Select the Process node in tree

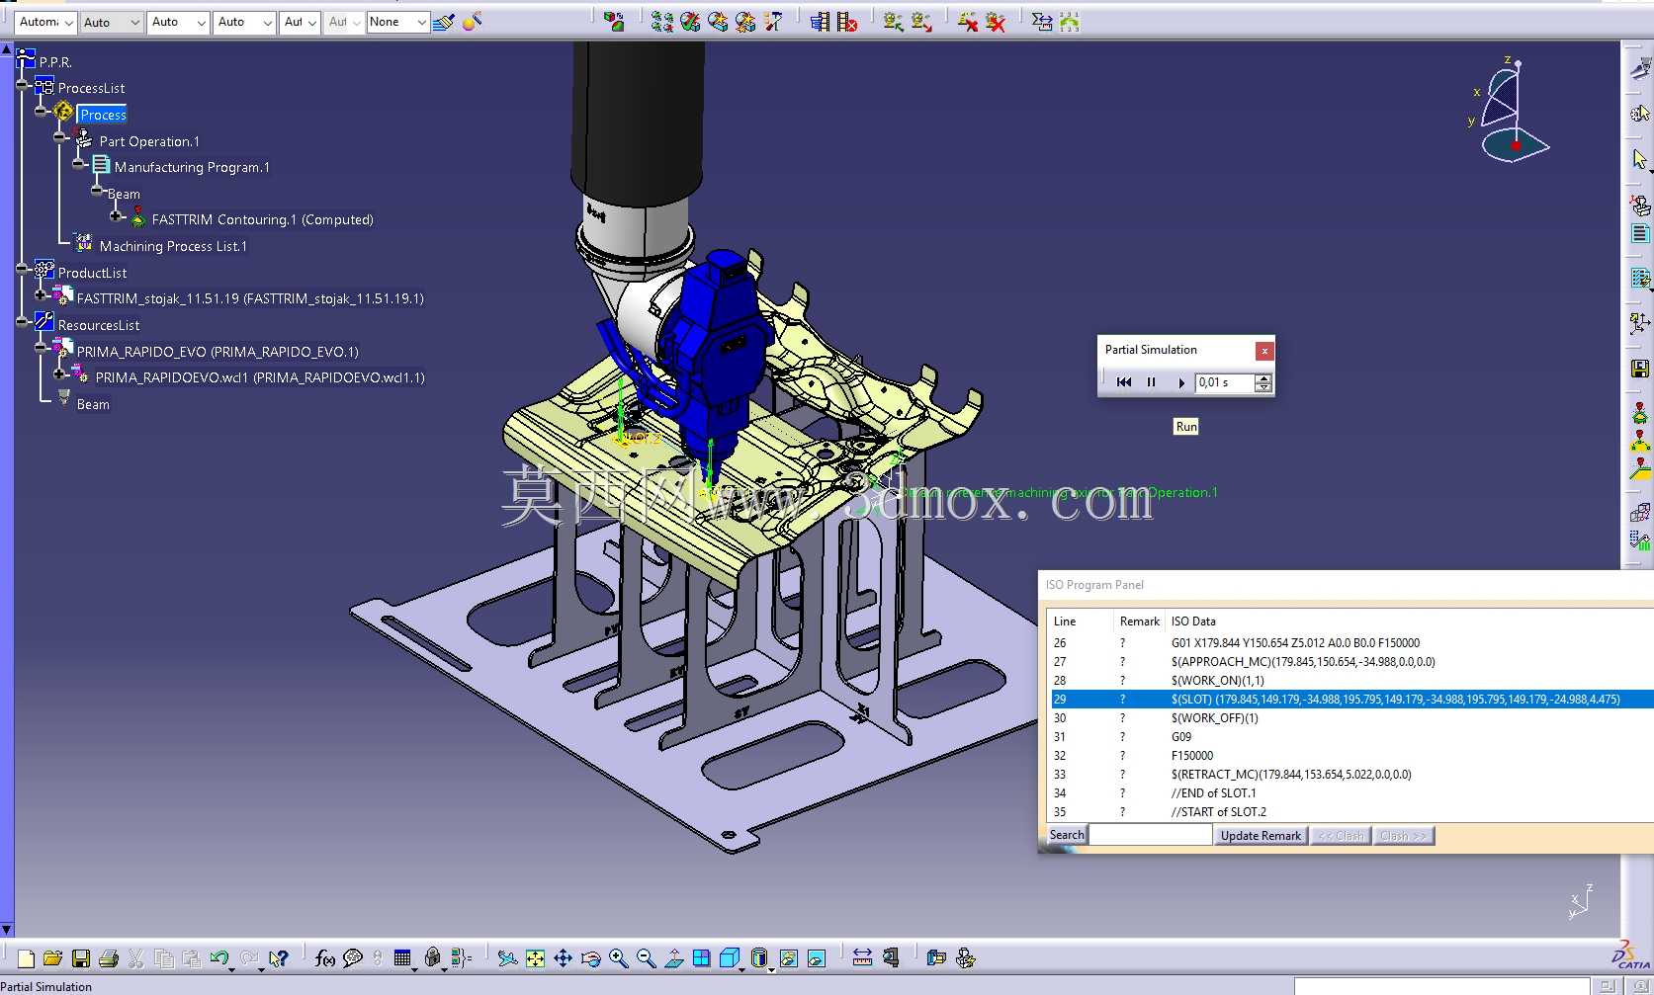(x=103, y=115)
